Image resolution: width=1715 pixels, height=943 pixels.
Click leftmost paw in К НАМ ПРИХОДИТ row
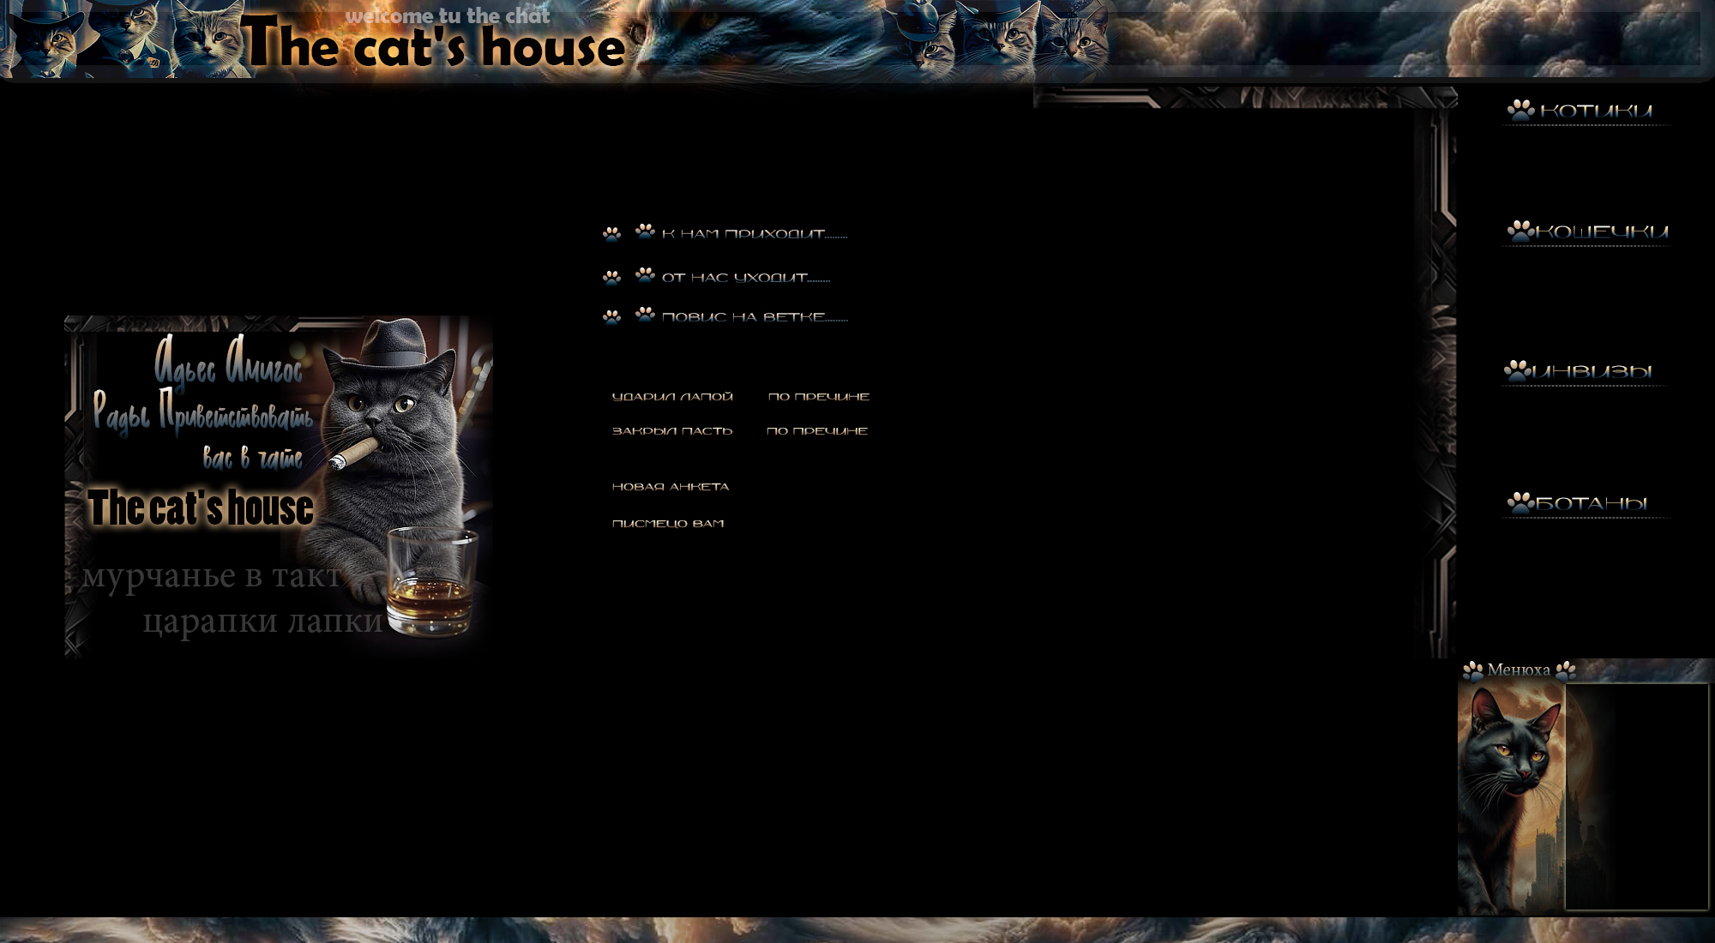coord(611,234)
